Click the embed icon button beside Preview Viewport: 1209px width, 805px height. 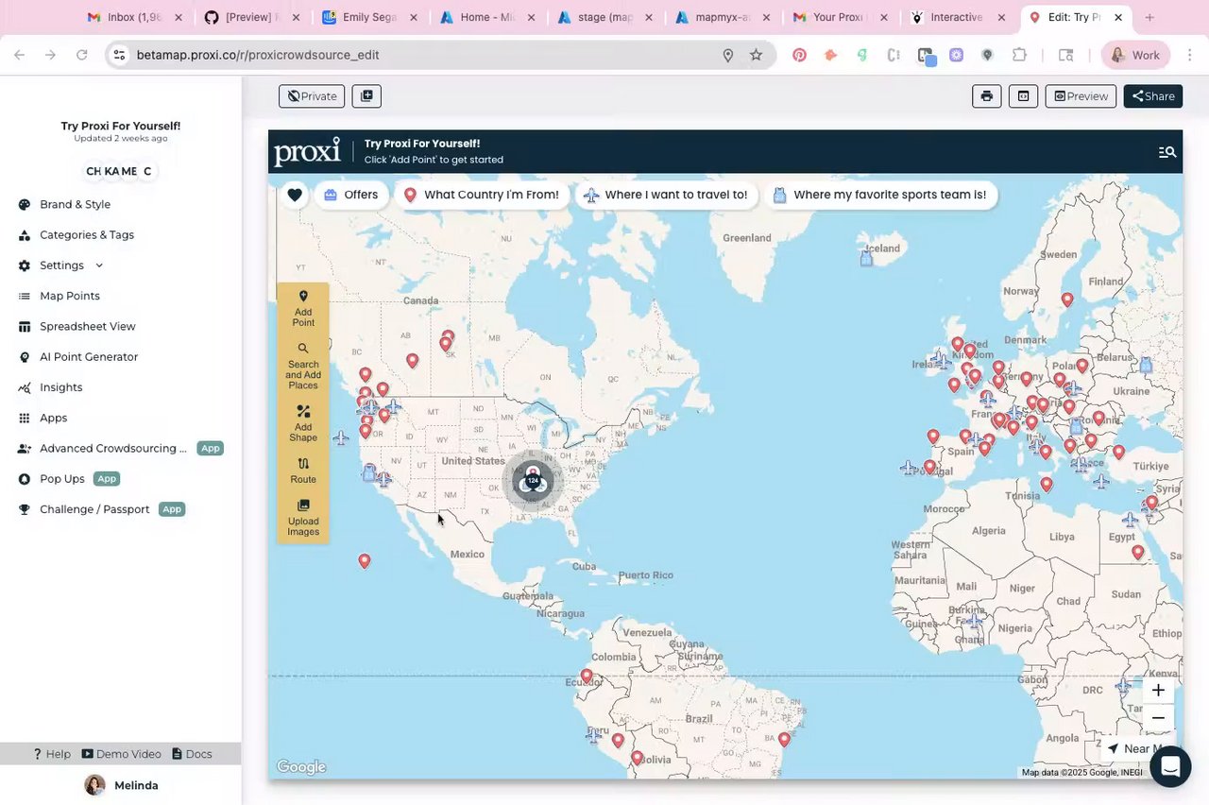tap(1023, 95)
